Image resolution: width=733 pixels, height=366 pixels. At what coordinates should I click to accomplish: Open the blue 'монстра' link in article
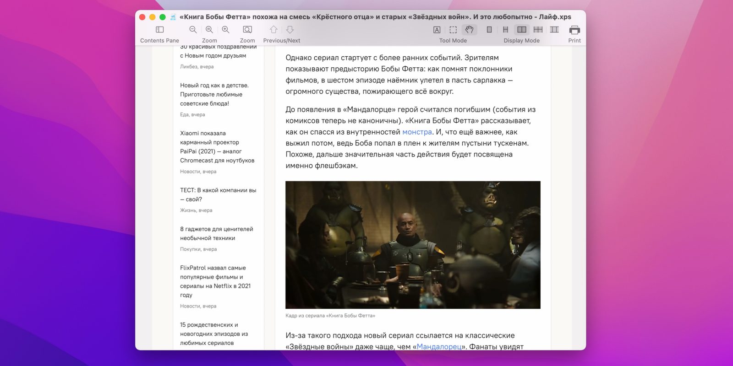pos(417,132)
